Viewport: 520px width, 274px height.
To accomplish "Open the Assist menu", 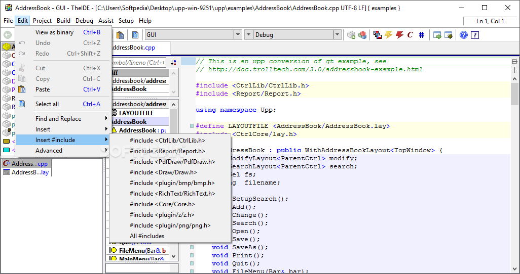I will (x=106, y=21).
